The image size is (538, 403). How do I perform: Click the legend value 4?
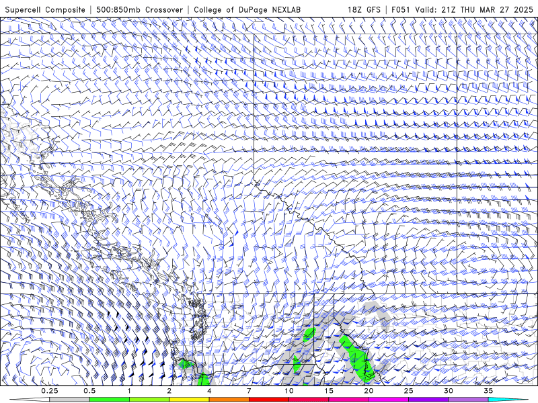click(209, 391)
